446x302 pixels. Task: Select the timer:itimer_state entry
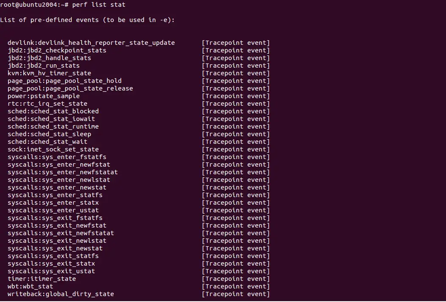42,279
